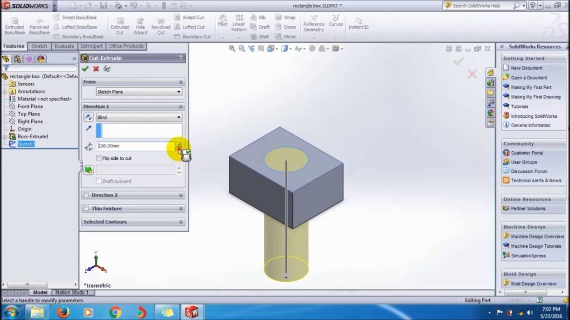The image size is (570, 320).
Task: Switch to the Evaluate tab
Action: (x=65, y=46)
